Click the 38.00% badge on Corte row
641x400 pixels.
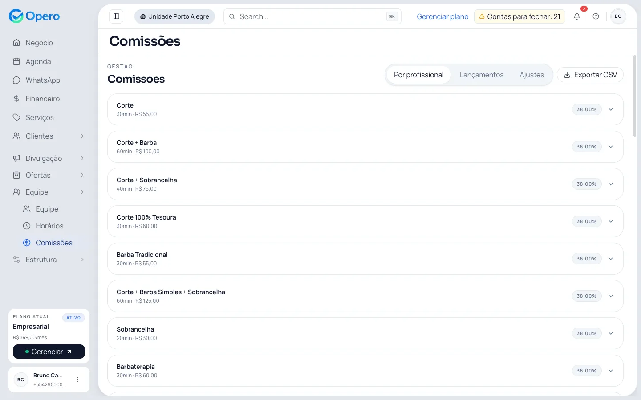pyautogui.click(x=587, y=109)
